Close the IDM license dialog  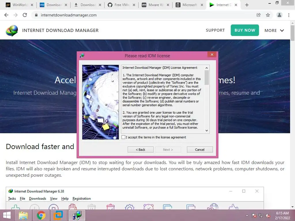[x=212, y=54]
